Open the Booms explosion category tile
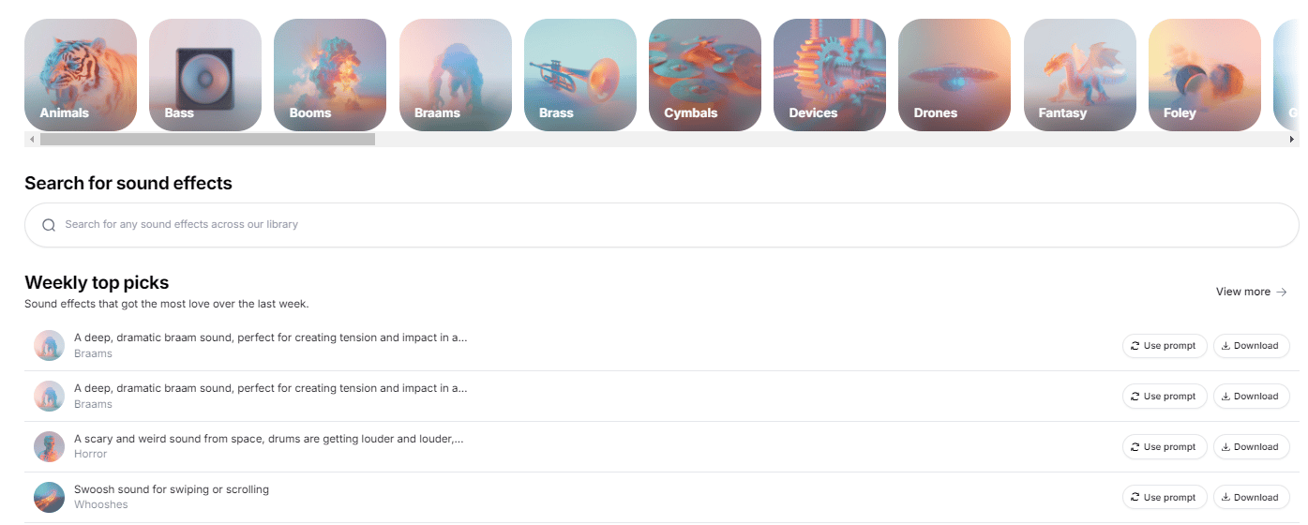The image size is (1308, 525). [330, 75]
